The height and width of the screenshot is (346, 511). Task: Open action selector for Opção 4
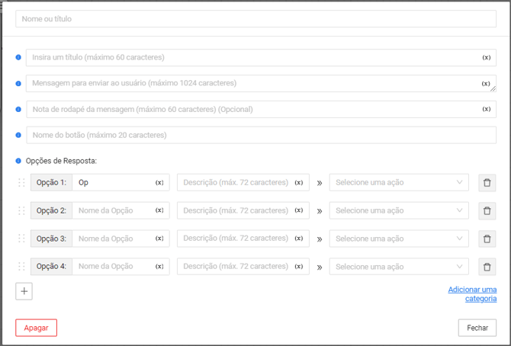399,267
